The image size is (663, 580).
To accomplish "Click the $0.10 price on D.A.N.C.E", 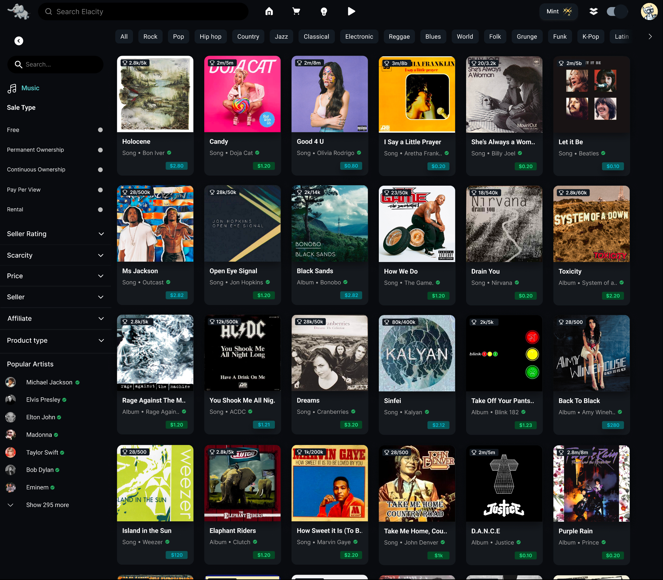I will point(526,555).
